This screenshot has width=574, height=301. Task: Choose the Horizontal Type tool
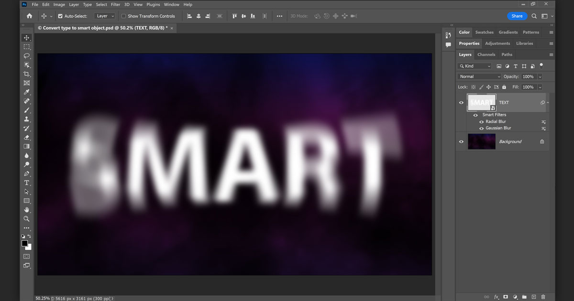tap(27, 183)
